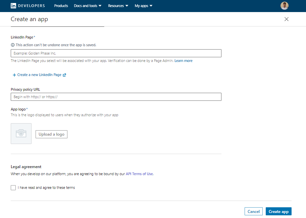Click the plus icon for new LinkedIn Page
The height and width of the screenshot is (218, 306).
click(x=14, y=75)
